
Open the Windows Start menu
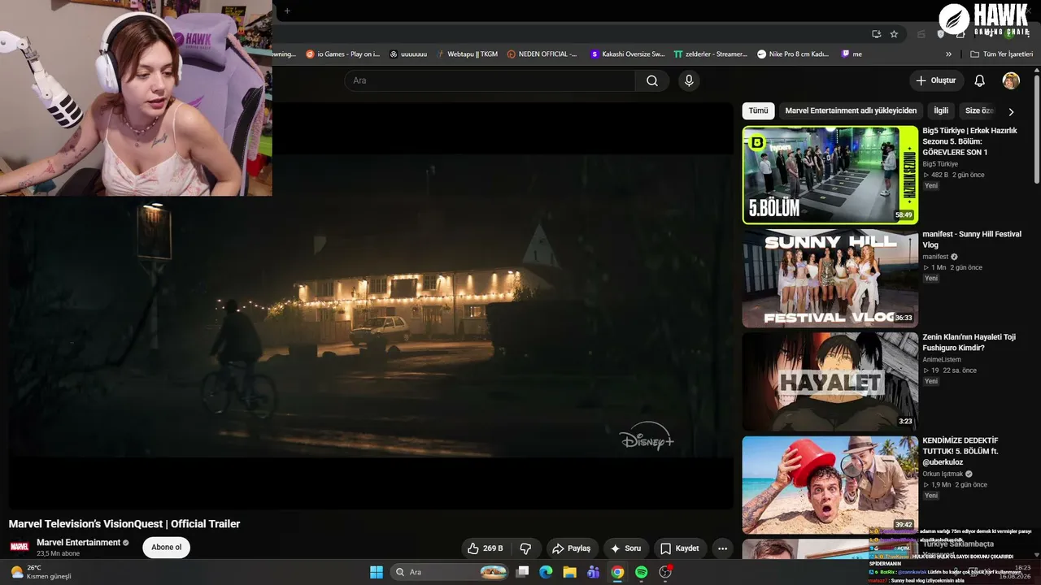377,572
